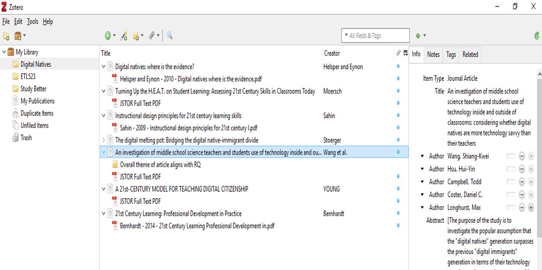Open the File menu
Screen dimensions: 542x270
coord(6,22)
